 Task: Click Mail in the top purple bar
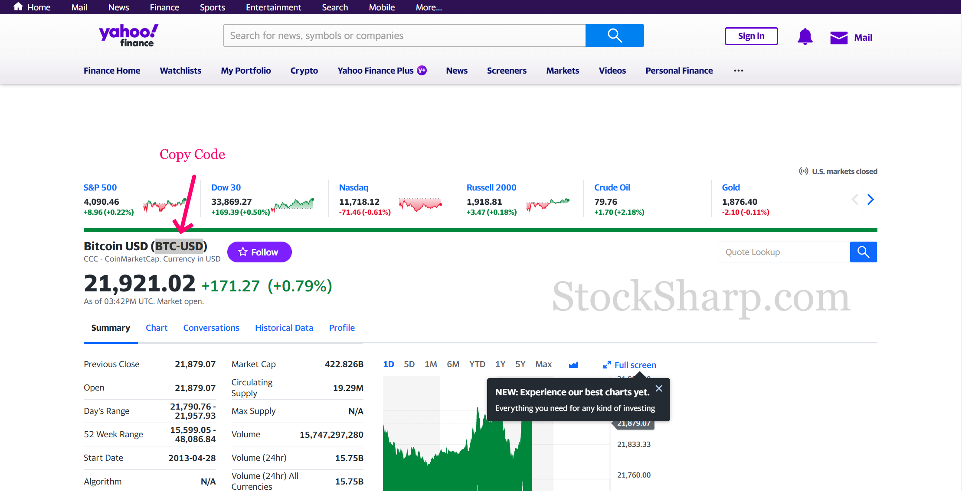79,7
